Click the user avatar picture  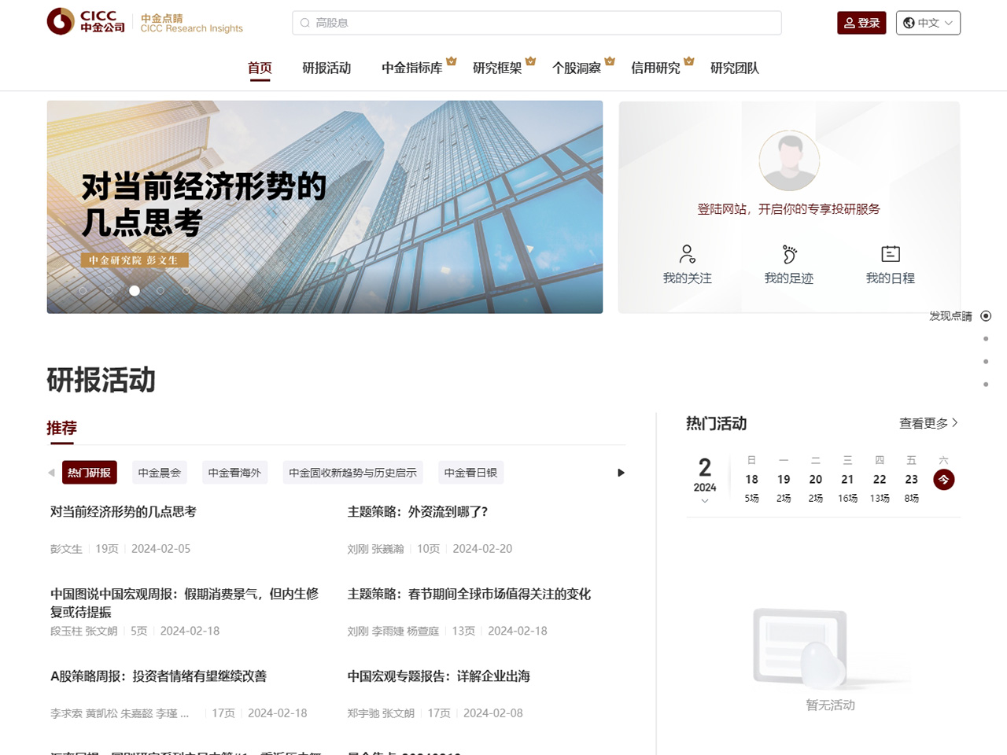(x=789, y=160)
